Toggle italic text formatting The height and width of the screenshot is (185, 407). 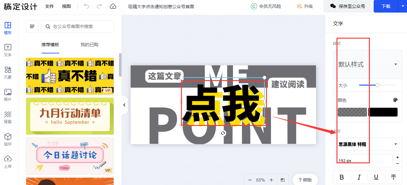coord(359,177)
